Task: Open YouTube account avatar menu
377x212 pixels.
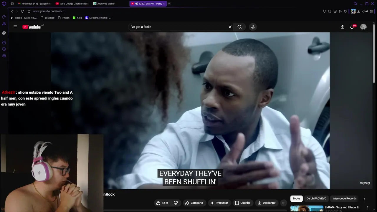Action: coord(363,27)
